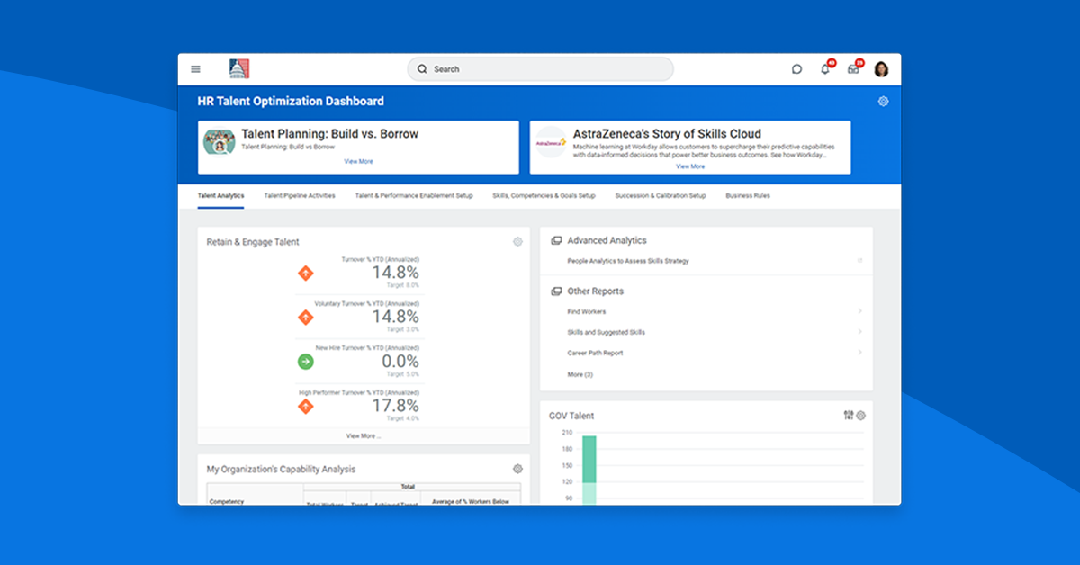
Task: Expand the Skills and Suggested Skills report
Action: click(861, 332)
